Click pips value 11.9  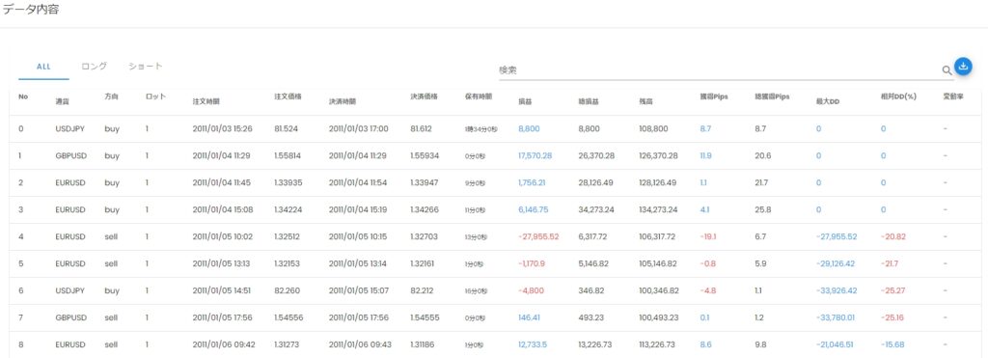pyautogui.click(x=705, y=155)
